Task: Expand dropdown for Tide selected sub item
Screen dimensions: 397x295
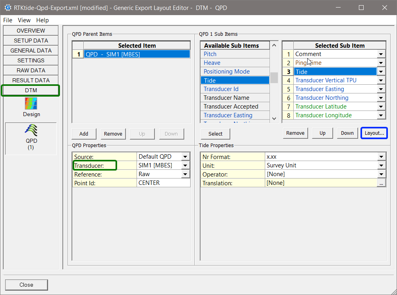Action: click(x=381, y=72)
